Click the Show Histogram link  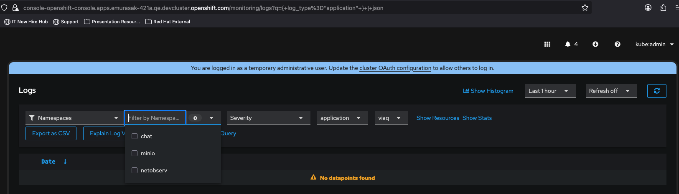click(488, 91)
